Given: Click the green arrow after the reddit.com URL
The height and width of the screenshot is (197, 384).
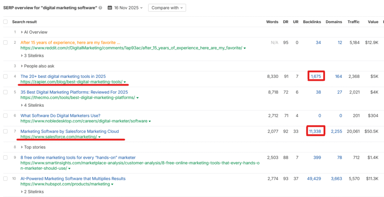Looking at the screenshot, I should (x=244, y=48).
